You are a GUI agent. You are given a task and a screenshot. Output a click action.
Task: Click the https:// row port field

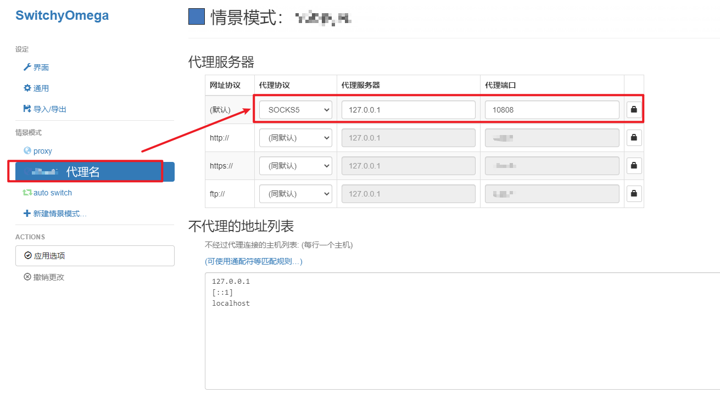552,165
